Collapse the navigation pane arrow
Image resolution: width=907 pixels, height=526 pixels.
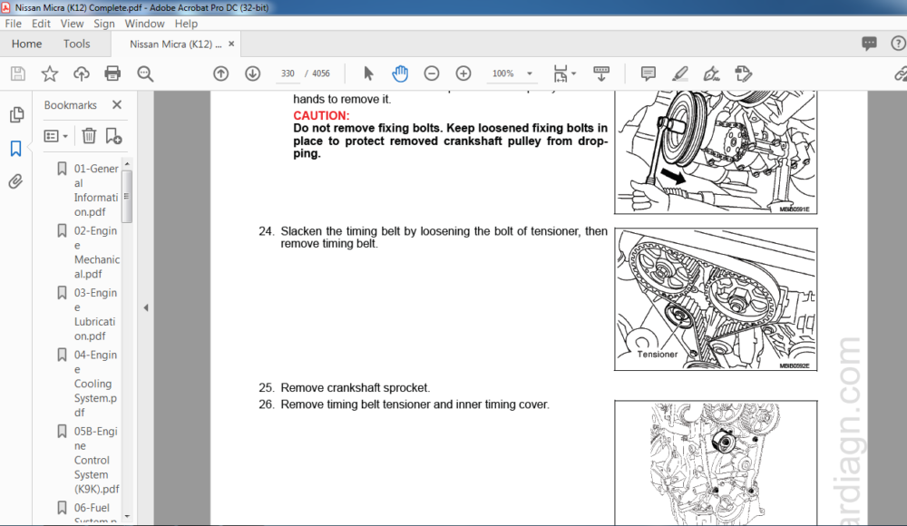tap(146, 307)
